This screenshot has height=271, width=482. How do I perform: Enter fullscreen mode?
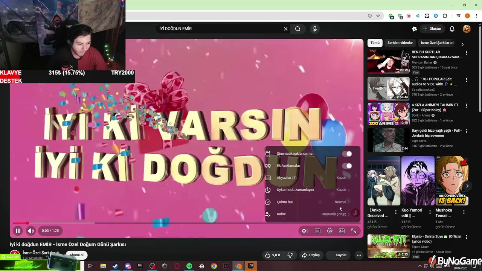pos(354,231)
